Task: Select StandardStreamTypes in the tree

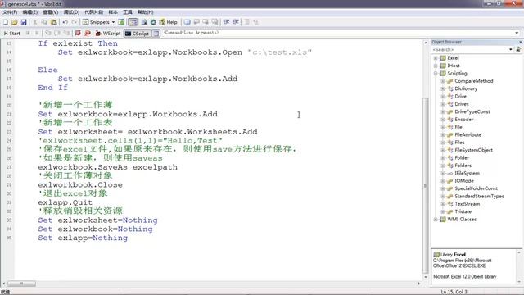Action: (479, 197)
